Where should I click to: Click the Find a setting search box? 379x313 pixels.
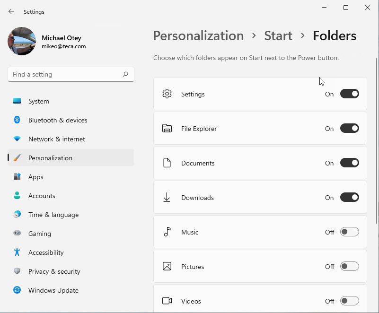tap(71, 74)
